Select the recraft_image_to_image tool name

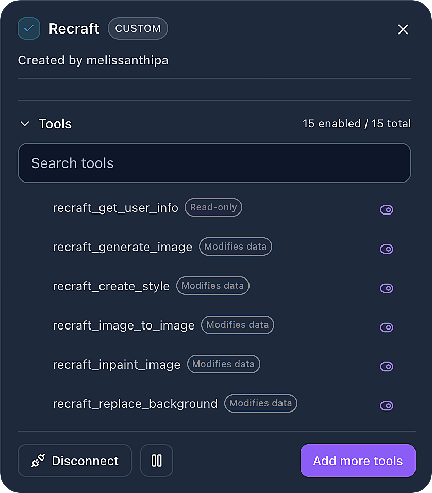click(x=124, y=325)
